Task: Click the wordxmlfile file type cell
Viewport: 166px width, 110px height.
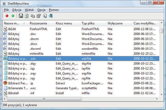Action: 90,49
